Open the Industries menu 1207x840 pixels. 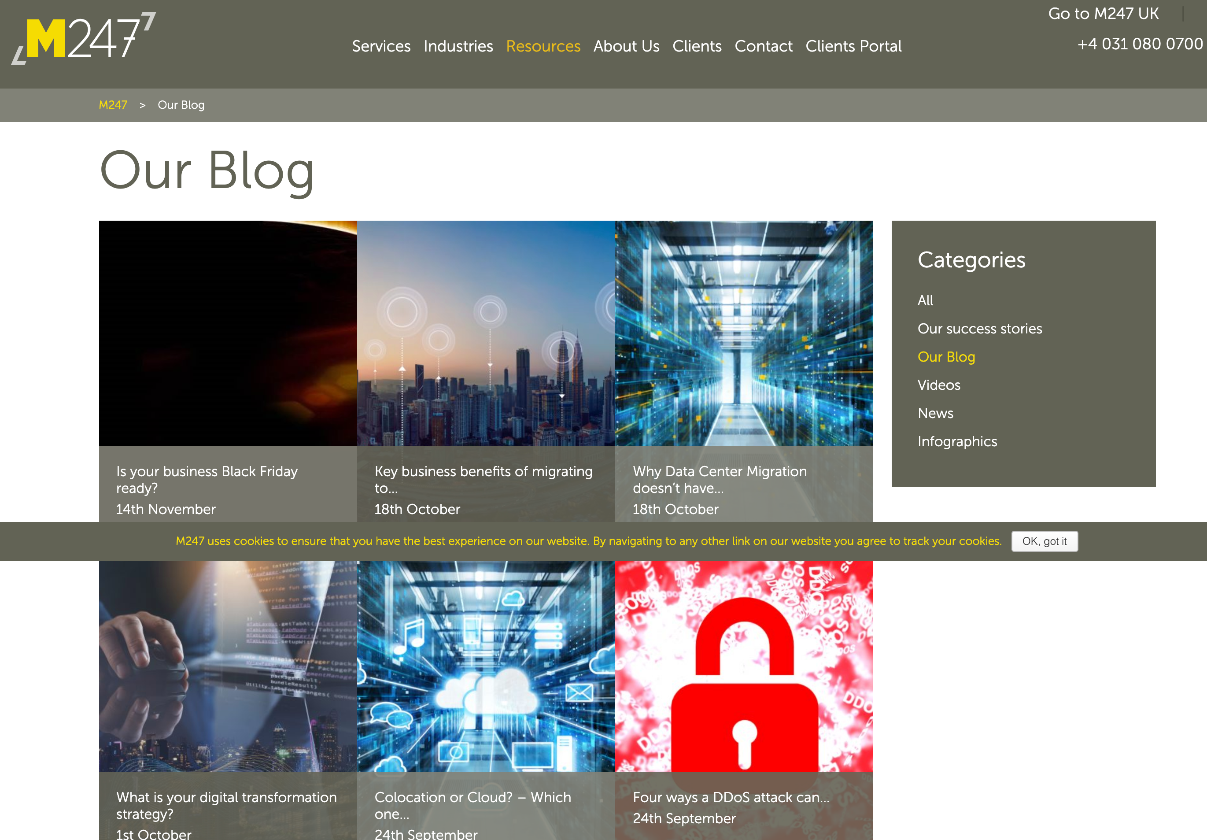tap(458, 46)
